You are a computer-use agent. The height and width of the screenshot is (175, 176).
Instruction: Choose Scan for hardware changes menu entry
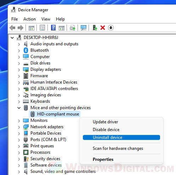121,148
